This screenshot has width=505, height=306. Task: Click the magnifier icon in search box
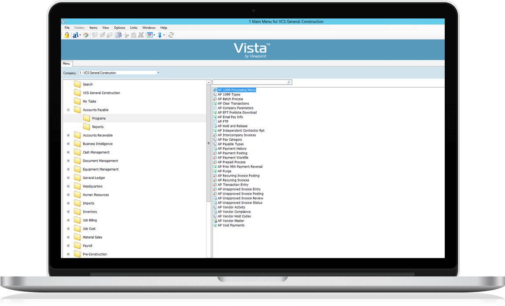click(x=289, y=82)
